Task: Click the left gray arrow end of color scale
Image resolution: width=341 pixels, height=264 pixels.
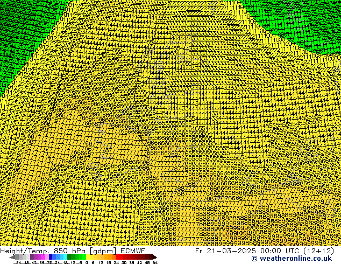Action: [x=12, y=257]
